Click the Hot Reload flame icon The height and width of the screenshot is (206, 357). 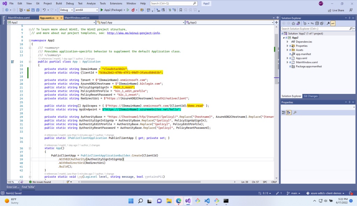[133, 10]
